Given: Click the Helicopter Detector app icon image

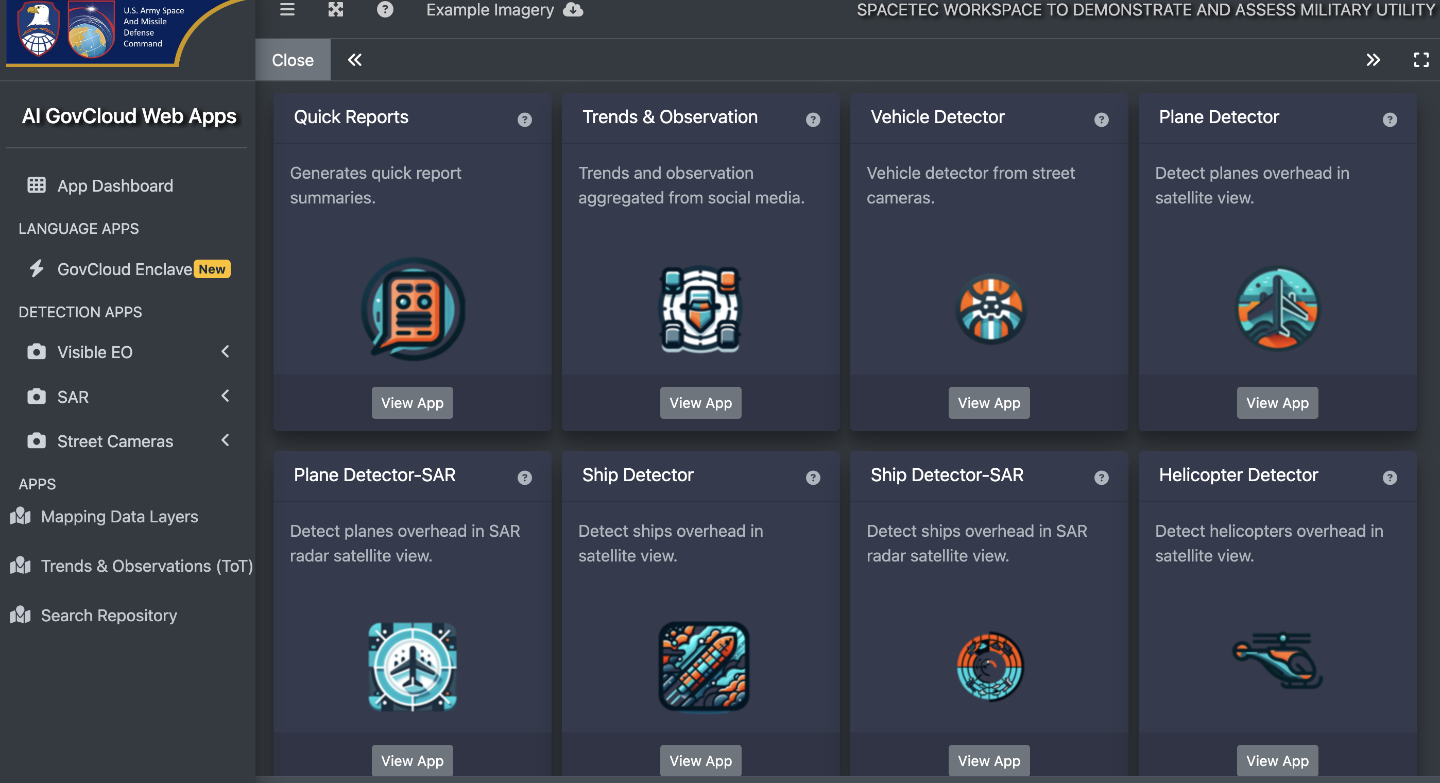Looking at the screenshot, I should [x=1277, y=660].
